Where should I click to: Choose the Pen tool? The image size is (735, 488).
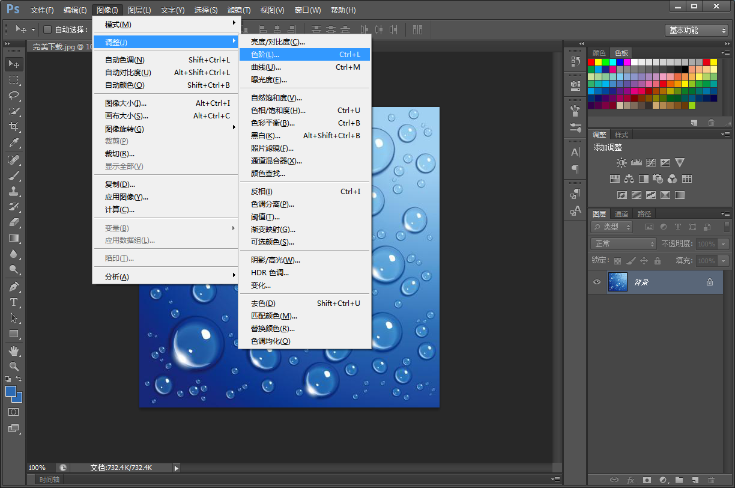click(x=14, y=286)
